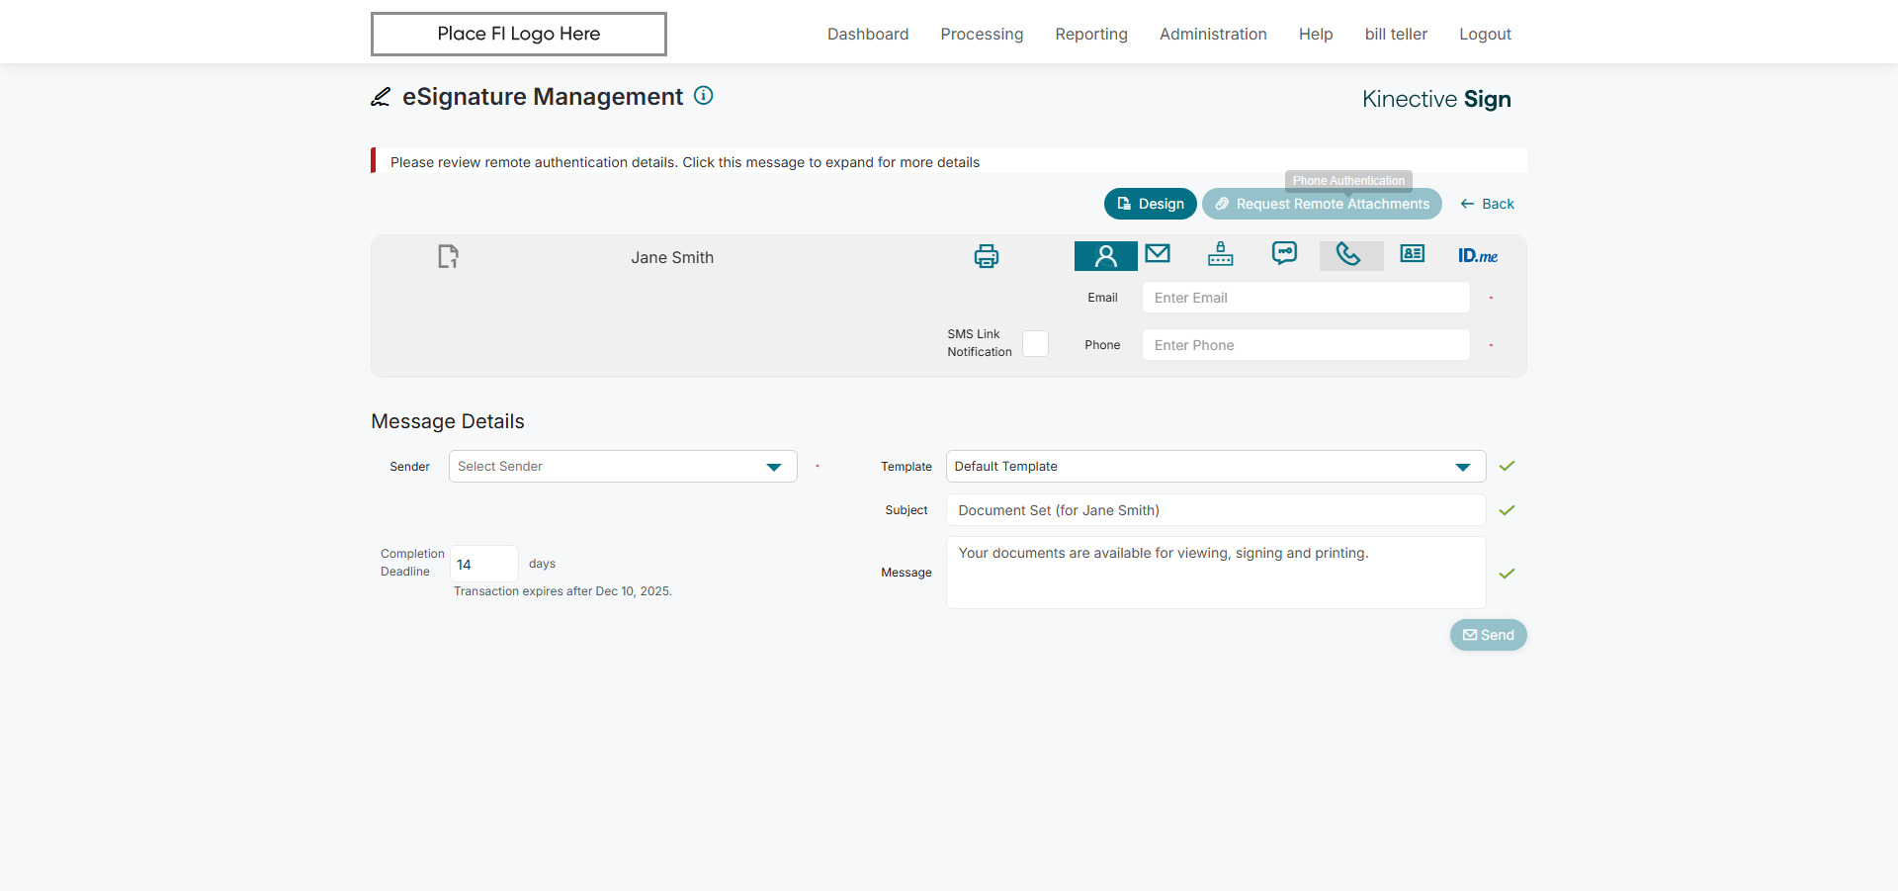
Task: Click the Completion Deadline days field
Action: coord(484,564)
